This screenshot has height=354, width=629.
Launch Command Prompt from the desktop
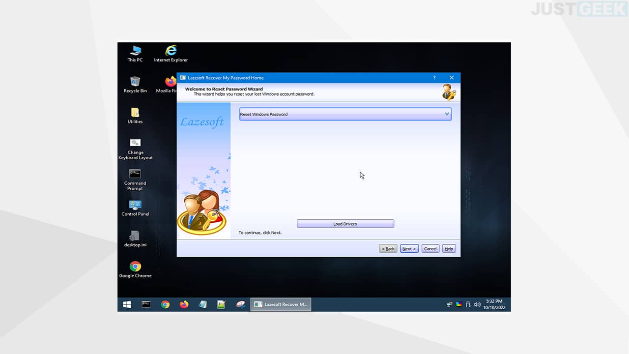click(x=135, y=180)
